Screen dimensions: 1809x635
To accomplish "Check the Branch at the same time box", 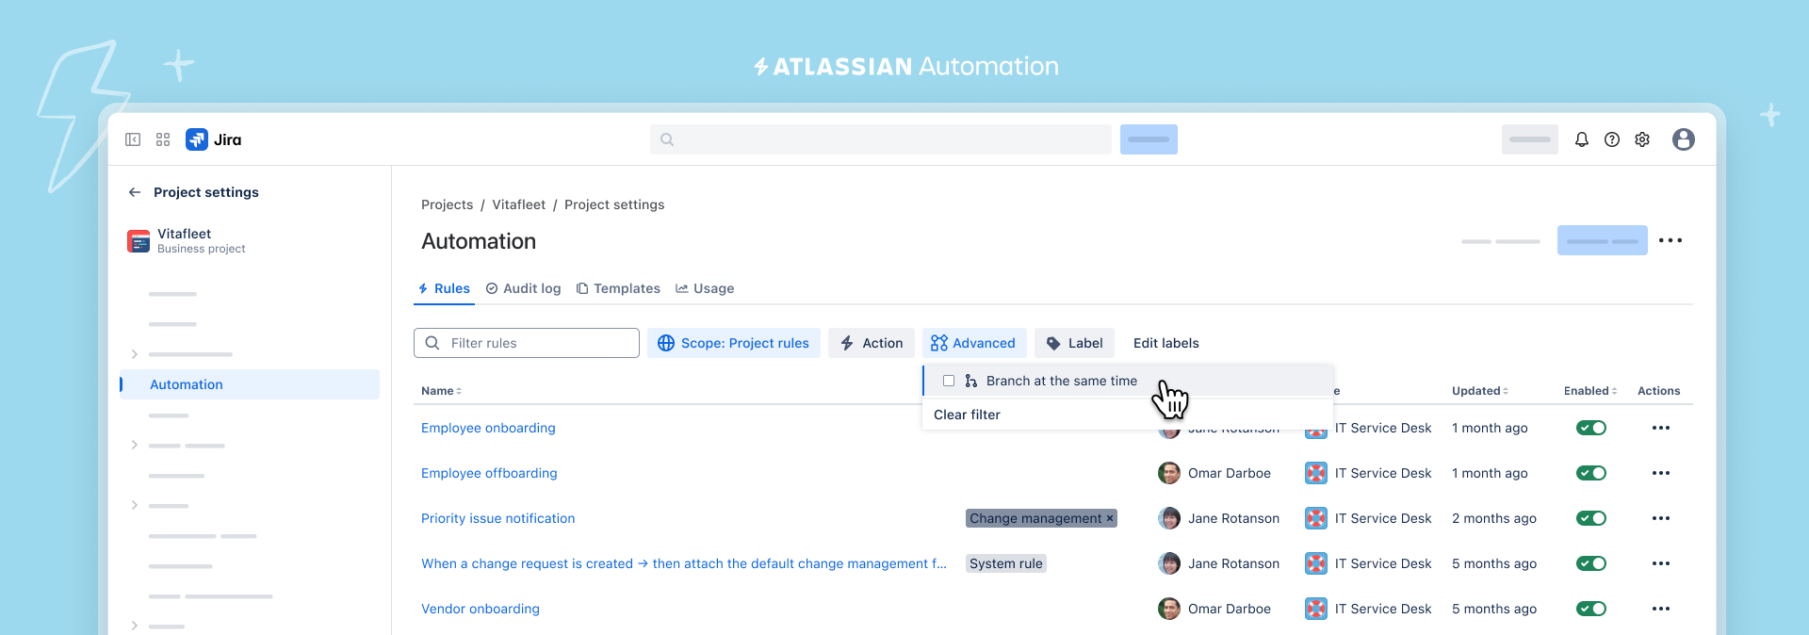I will 949,381.
